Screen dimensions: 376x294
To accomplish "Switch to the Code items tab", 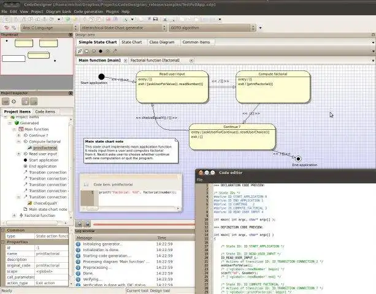I will click(45, 112).
